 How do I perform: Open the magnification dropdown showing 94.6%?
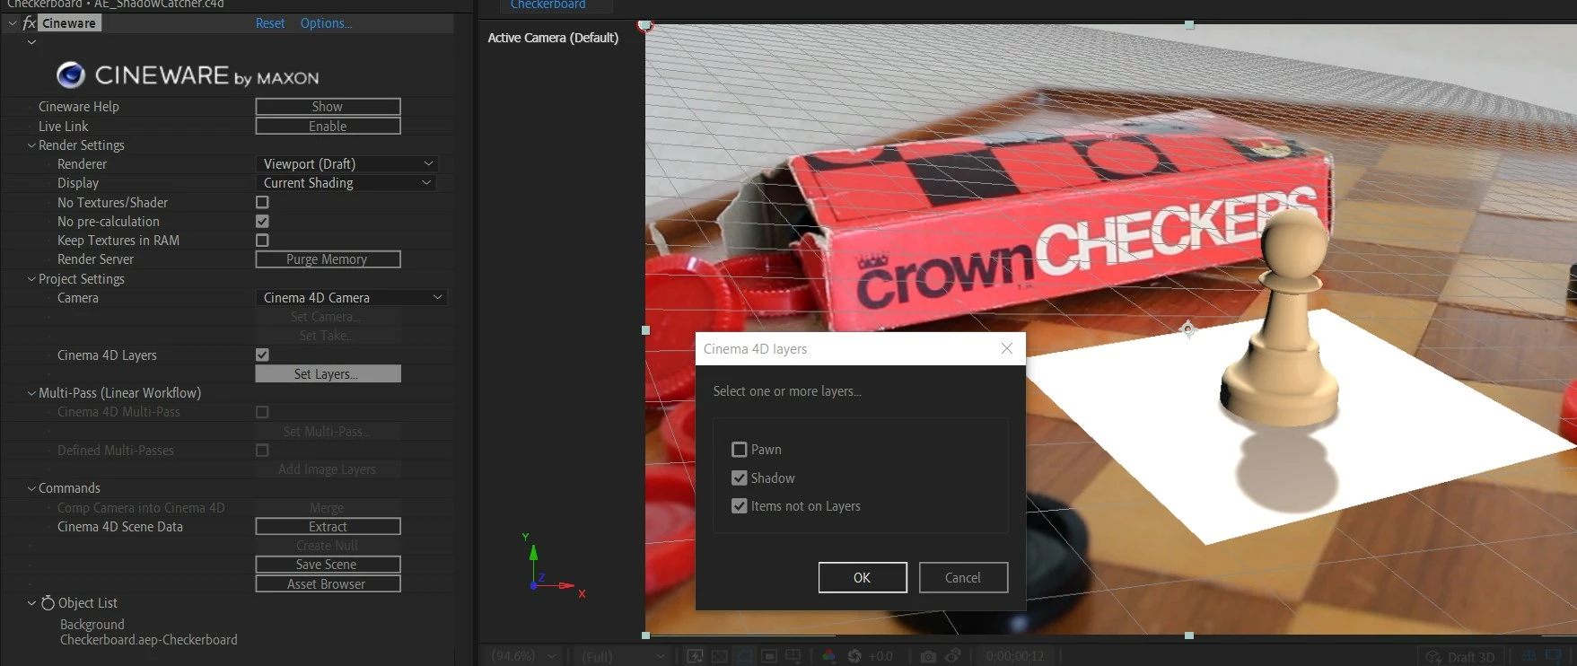524,656
